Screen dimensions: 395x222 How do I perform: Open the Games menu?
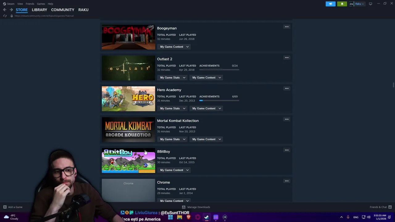point(41,4)
